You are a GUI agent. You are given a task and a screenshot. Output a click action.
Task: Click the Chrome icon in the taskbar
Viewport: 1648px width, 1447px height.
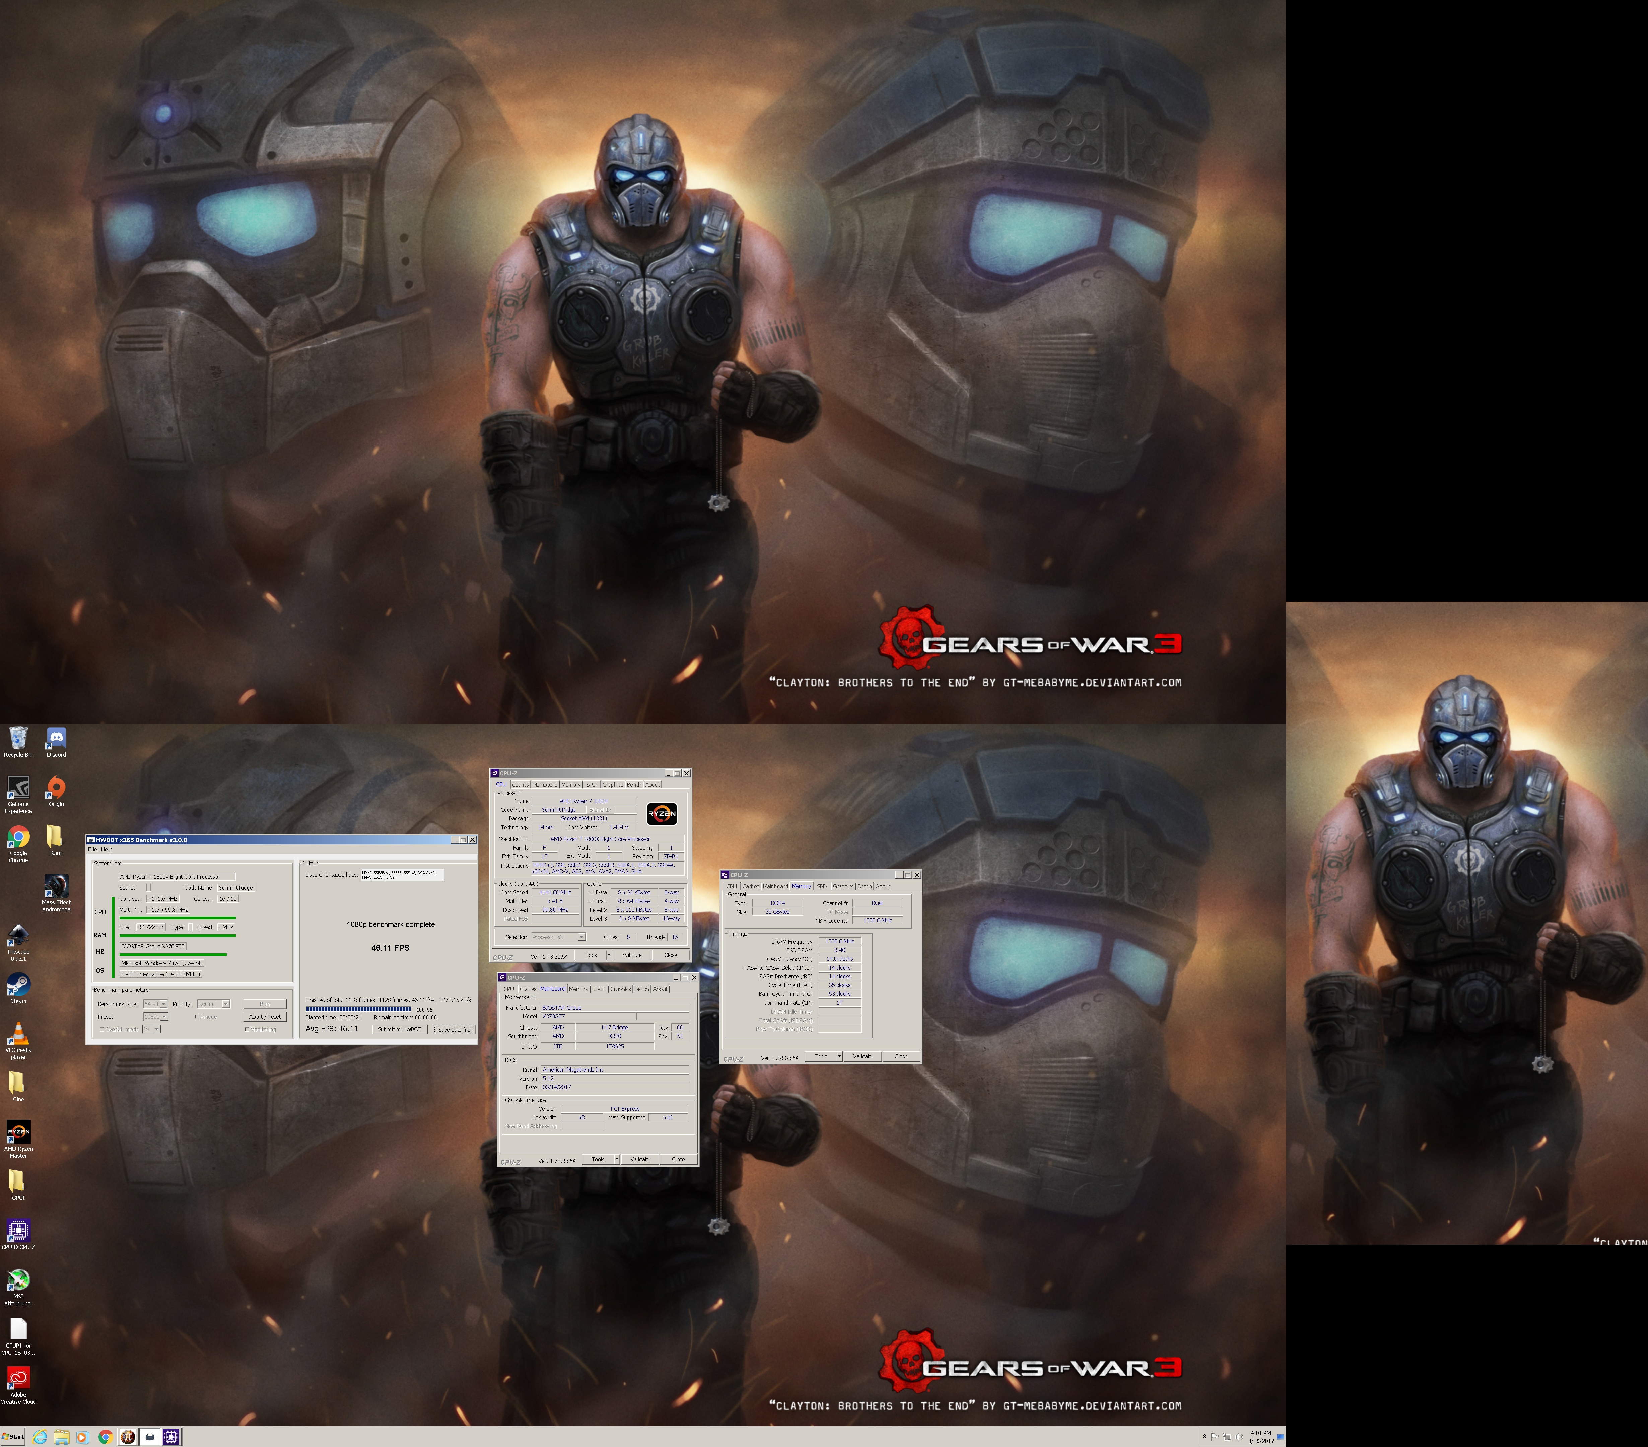[105, 1437]
